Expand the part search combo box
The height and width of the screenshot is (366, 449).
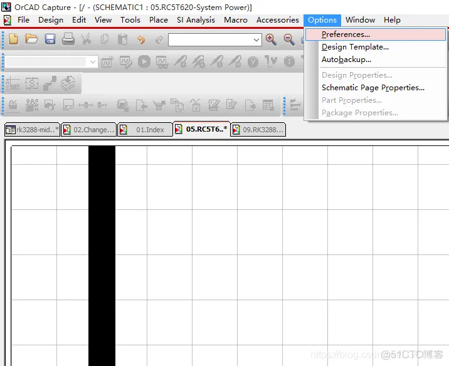click(x=256, y=40)
